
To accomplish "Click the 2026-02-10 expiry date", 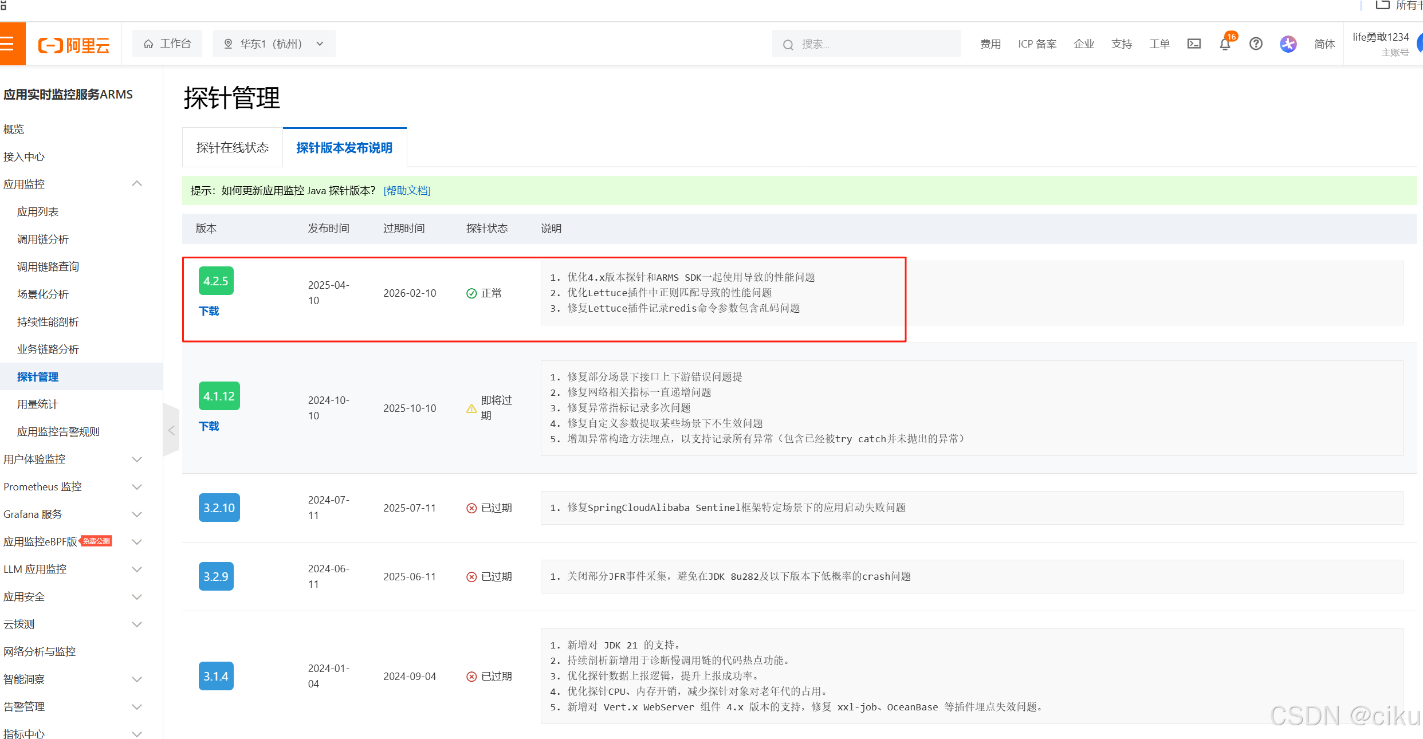I will pyautogui.click(x=410, y=293).
